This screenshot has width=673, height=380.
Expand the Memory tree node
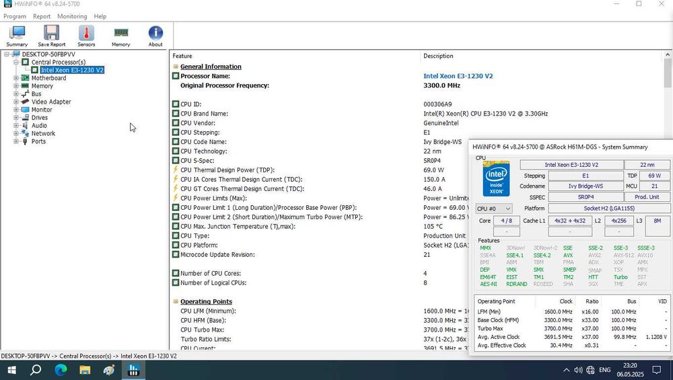pyautogui.click(x=16, y=86)
